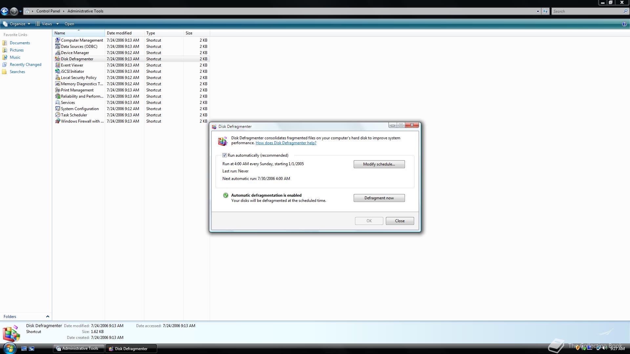
Task: Click the Back navigation arrow
Action: (4, 11)
